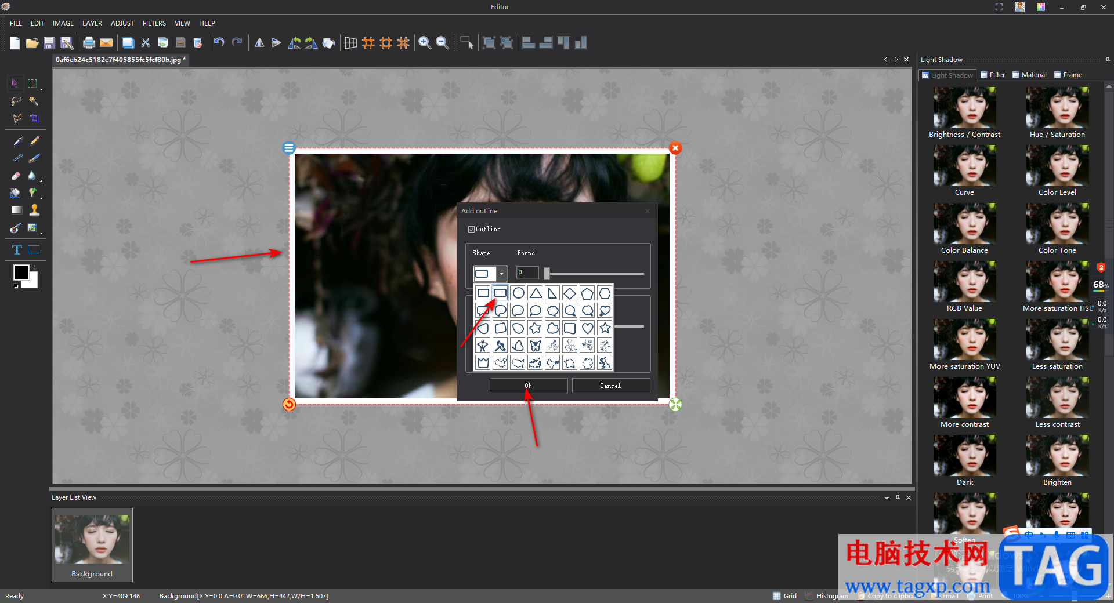Click the redo arrow icon
Image resolution: width=1114 pixels, height=603 pixels.
237,42
